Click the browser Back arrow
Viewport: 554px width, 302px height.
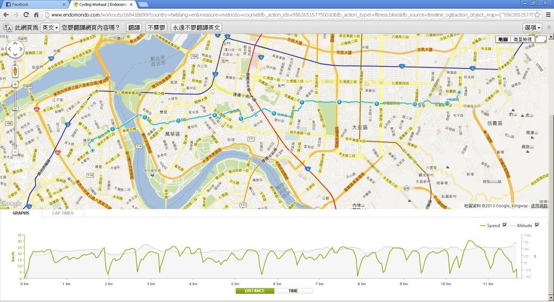[x=5, y=15]
